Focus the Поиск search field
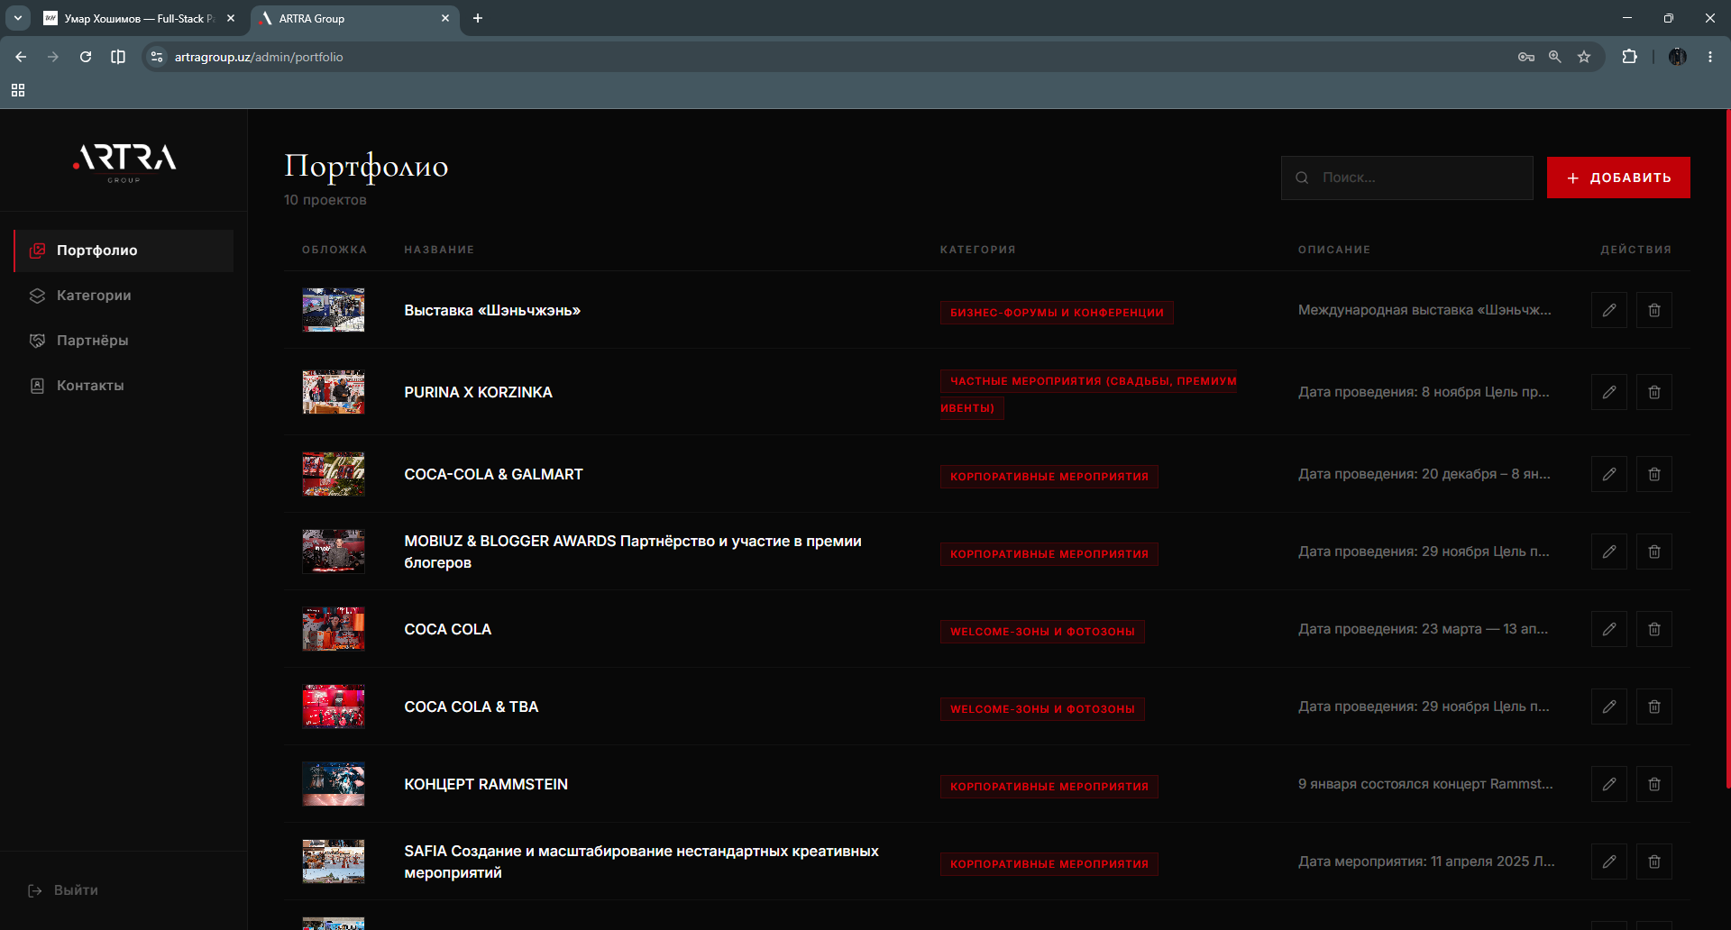 [x=1406, y=178]
